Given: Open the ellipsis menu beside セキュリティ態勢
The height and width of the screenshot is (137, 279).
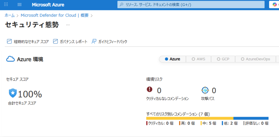Looking at the screenshot, I should (68, 25).
